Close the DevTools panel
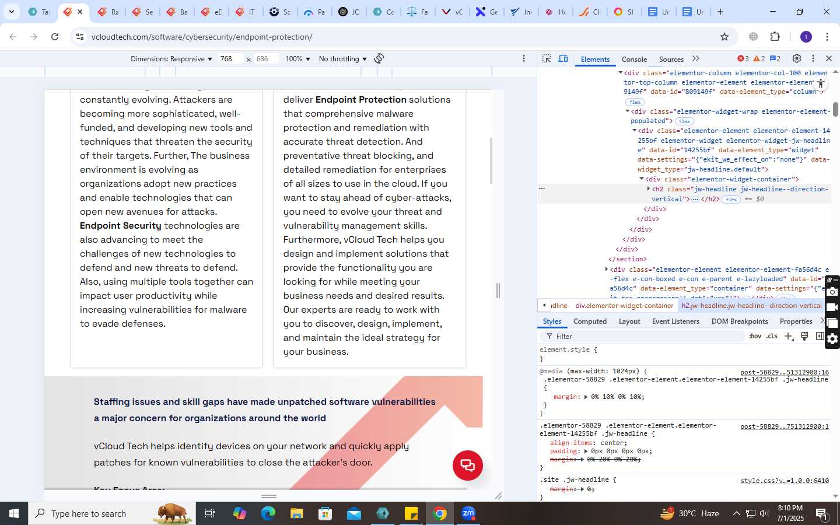The width and height of the screenshot is (840, 525). coord(829,58)
